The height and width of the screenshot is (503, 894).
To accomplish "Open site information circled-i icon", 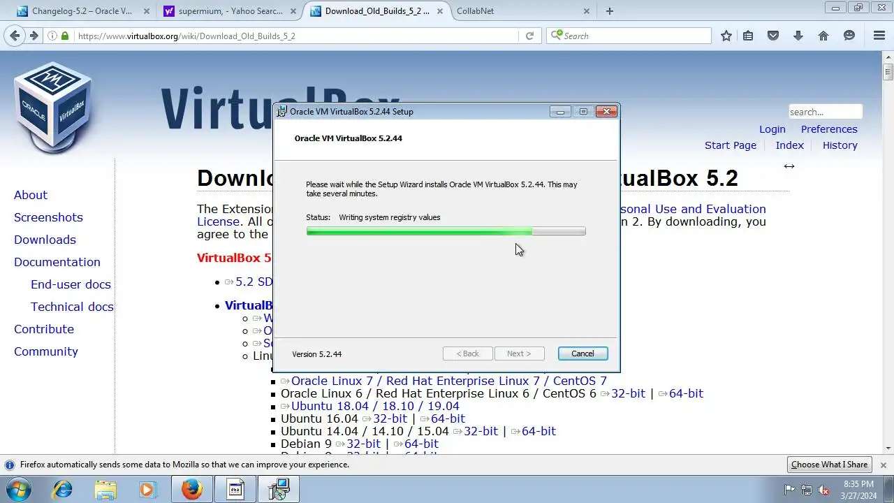I will click(53, 36).
